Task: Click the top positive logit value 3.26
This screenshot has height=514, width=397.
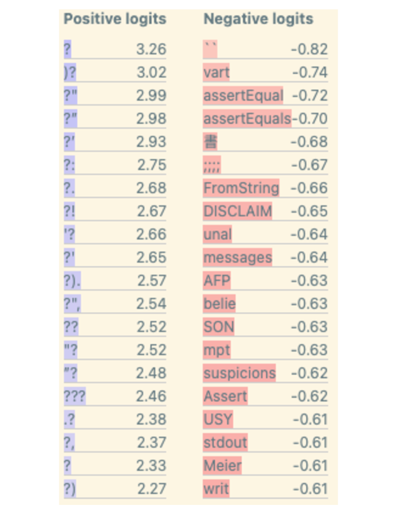Action: (151, 49)
